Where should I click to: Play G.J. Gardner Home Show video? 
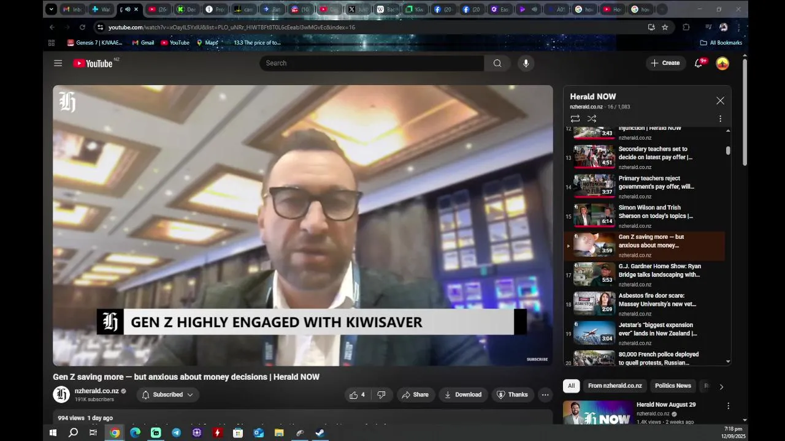[x=644, y=275]
